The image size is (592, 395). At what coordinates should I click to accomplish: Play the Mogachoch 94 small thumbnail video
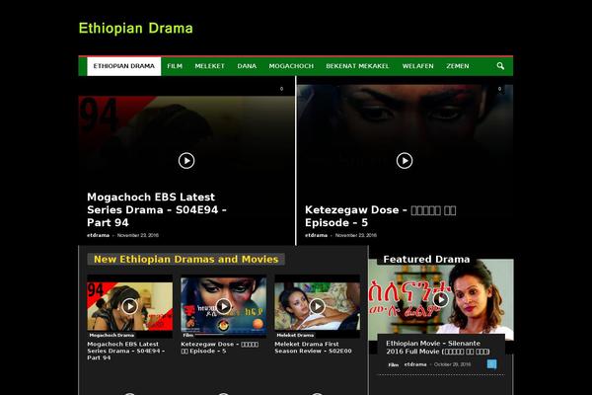pos(129,306)
